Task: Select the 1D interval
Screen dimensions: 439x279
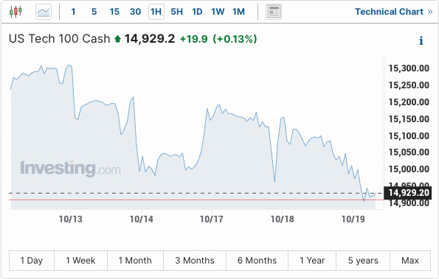Action: click(197, 12)
